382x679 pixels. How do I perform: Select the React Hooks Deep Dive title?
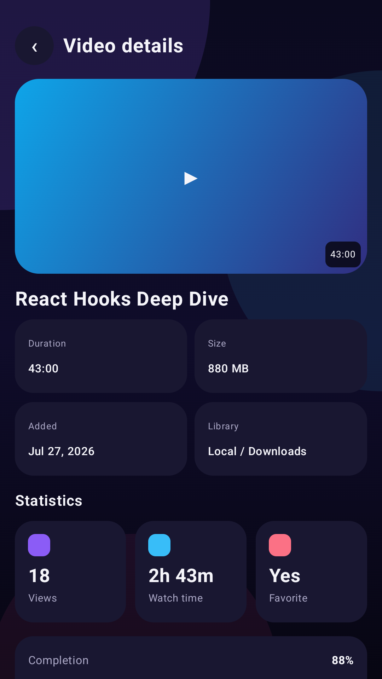coord(122,299)
